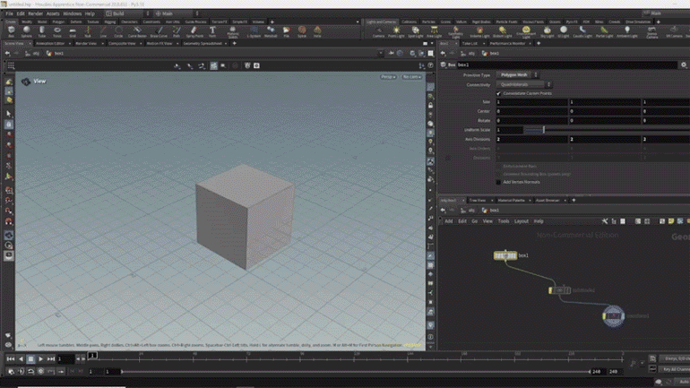The height and width of the screenshot is (388, 690).
Task: Open the network editor Layout menu
Action: [521, 221]
